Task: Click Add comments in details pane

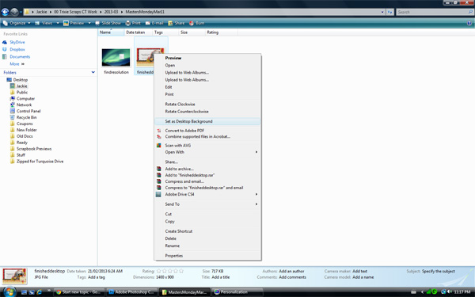Action: coord(292,277)
